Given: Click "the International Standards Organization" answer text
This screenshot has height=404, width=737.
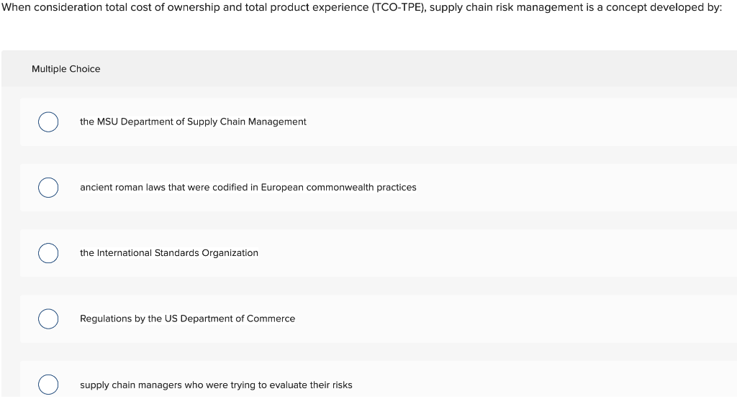Looking at the screenshot, I should tap(168, 253).
